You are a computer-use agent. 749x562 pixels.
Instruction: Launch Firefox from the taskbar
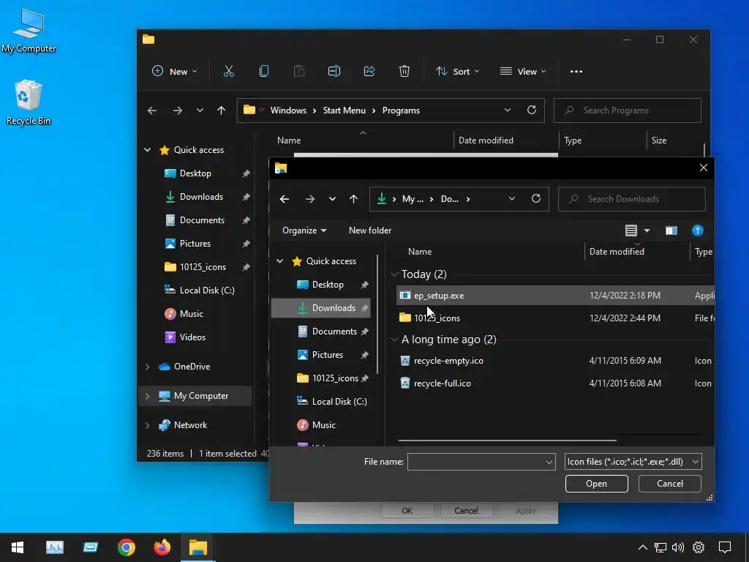point(162,547)
